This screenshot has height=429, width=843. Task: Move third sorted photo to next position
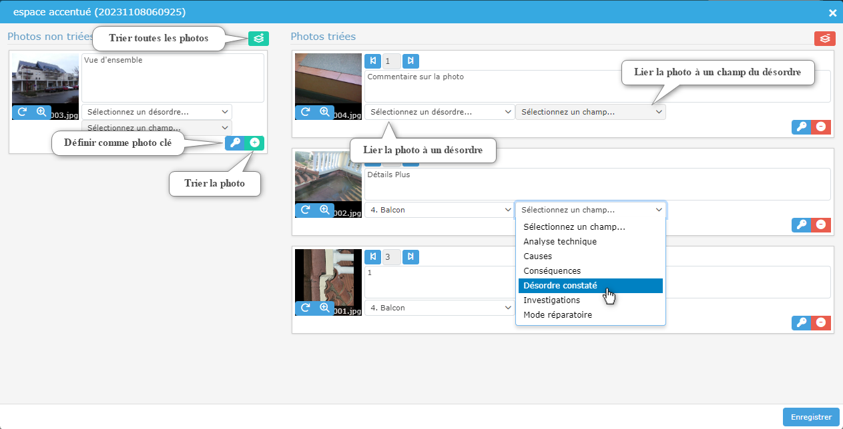point(411,256)
